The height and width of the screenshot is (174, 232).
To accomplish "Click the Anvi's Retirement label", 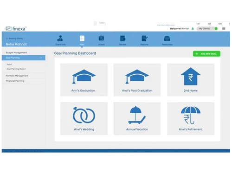I will coord(191,129).
